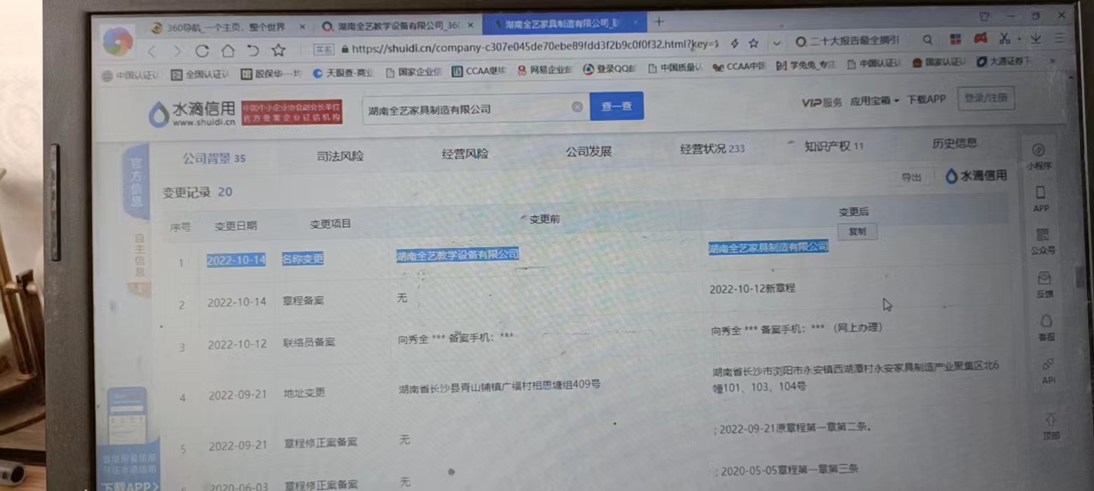Open the 客服 customer service sidebar icon
Screen dimensions: 1094x491
[x=1046, y=327]
